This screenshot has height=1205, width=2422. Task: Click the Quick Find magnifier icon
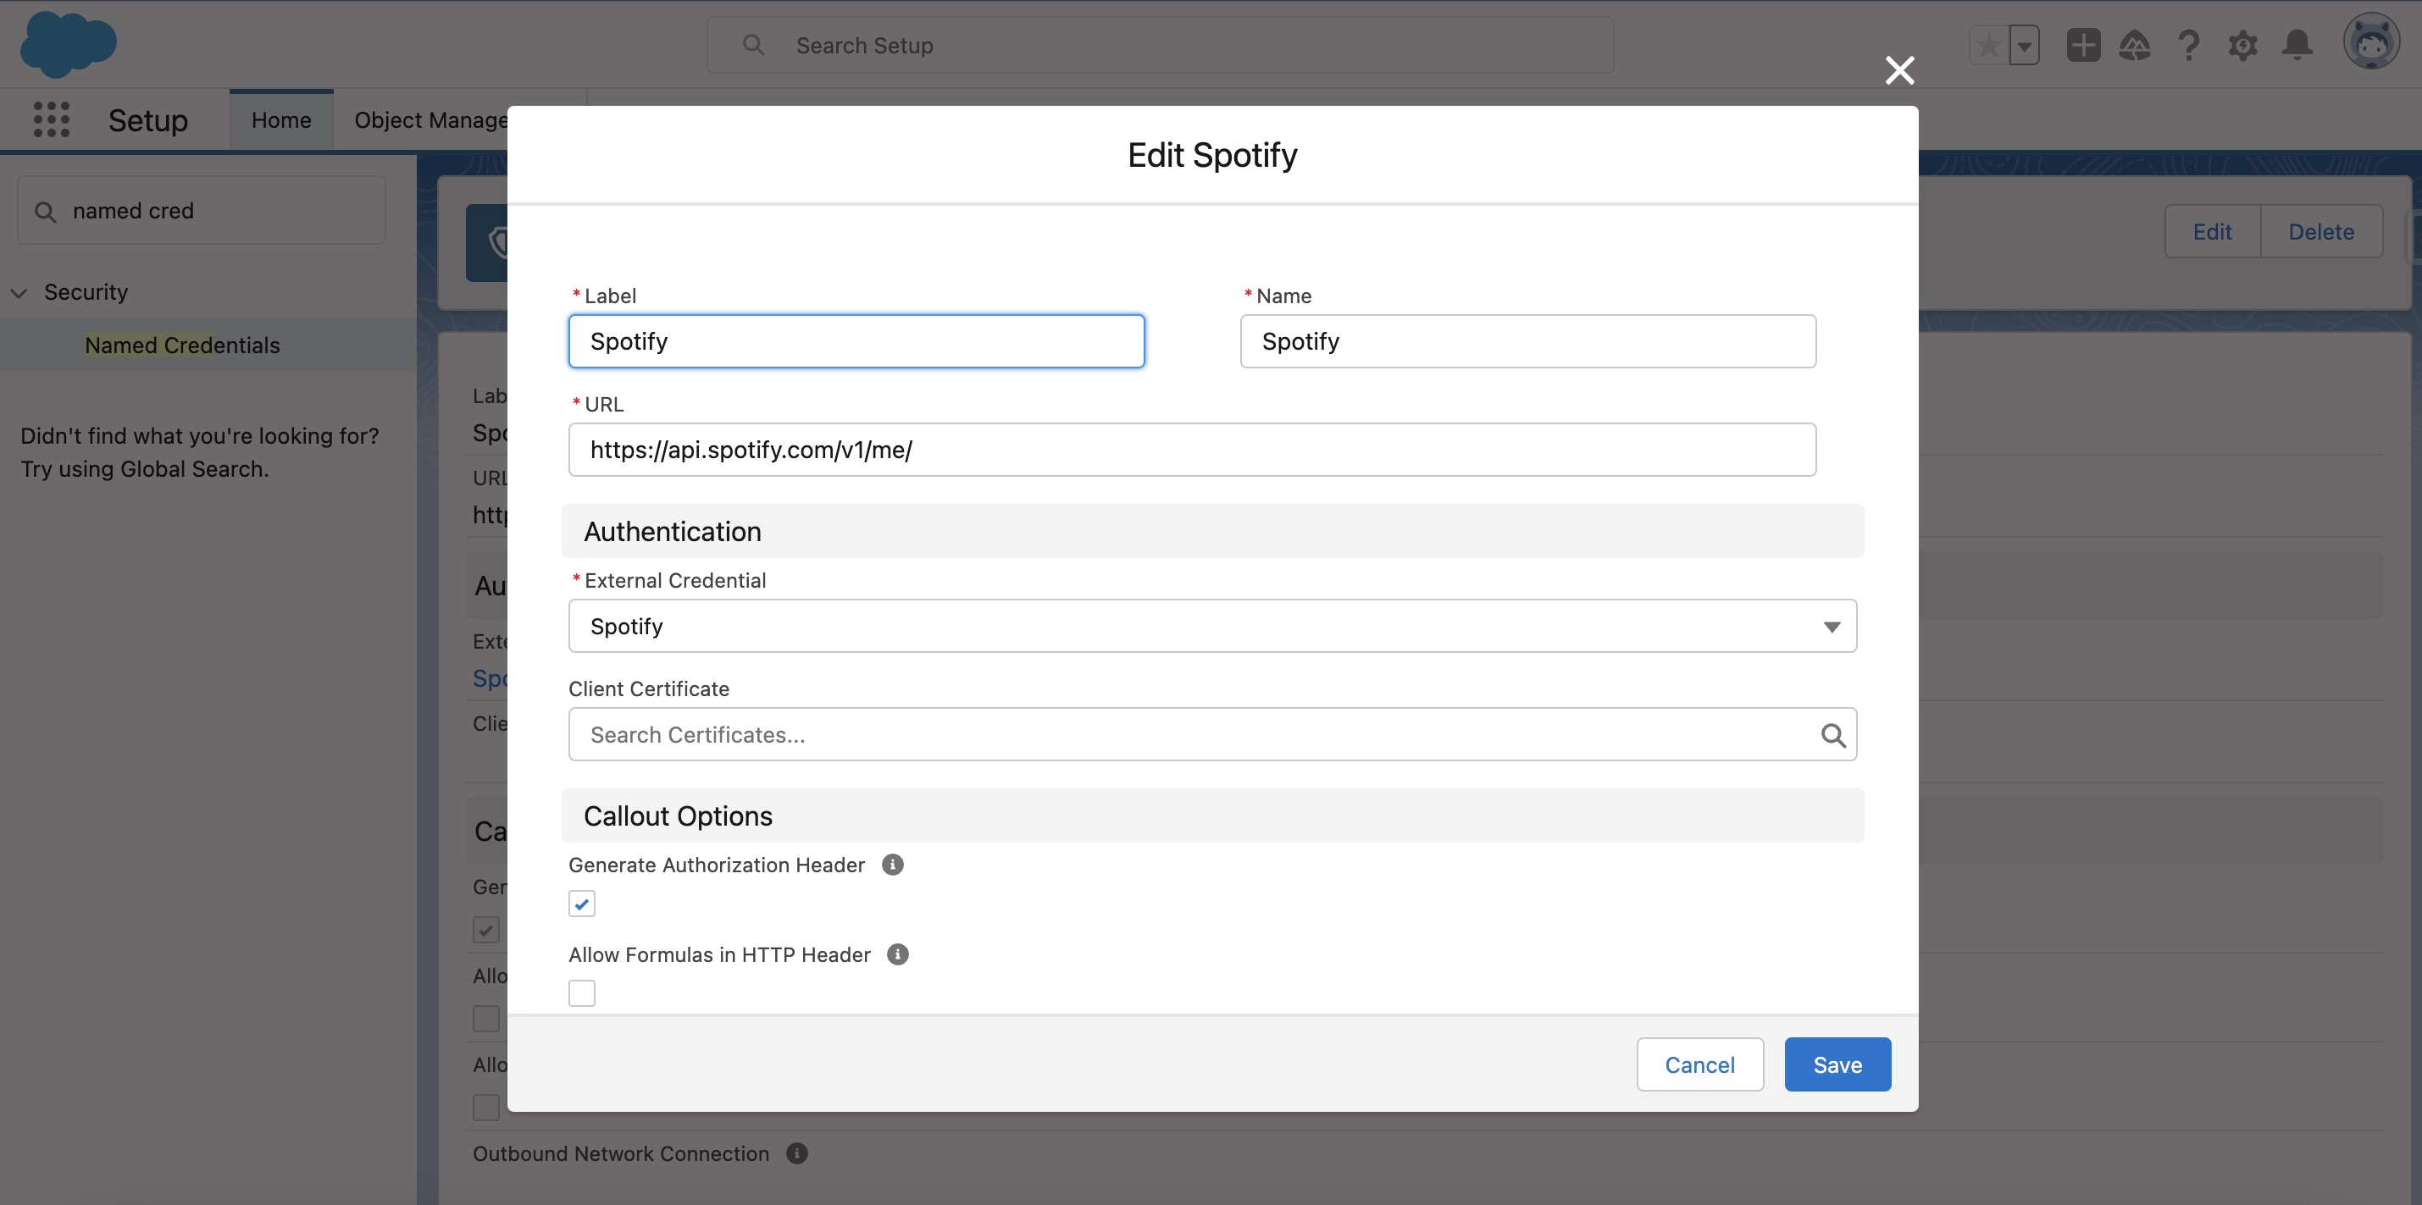tap(45, 212)
